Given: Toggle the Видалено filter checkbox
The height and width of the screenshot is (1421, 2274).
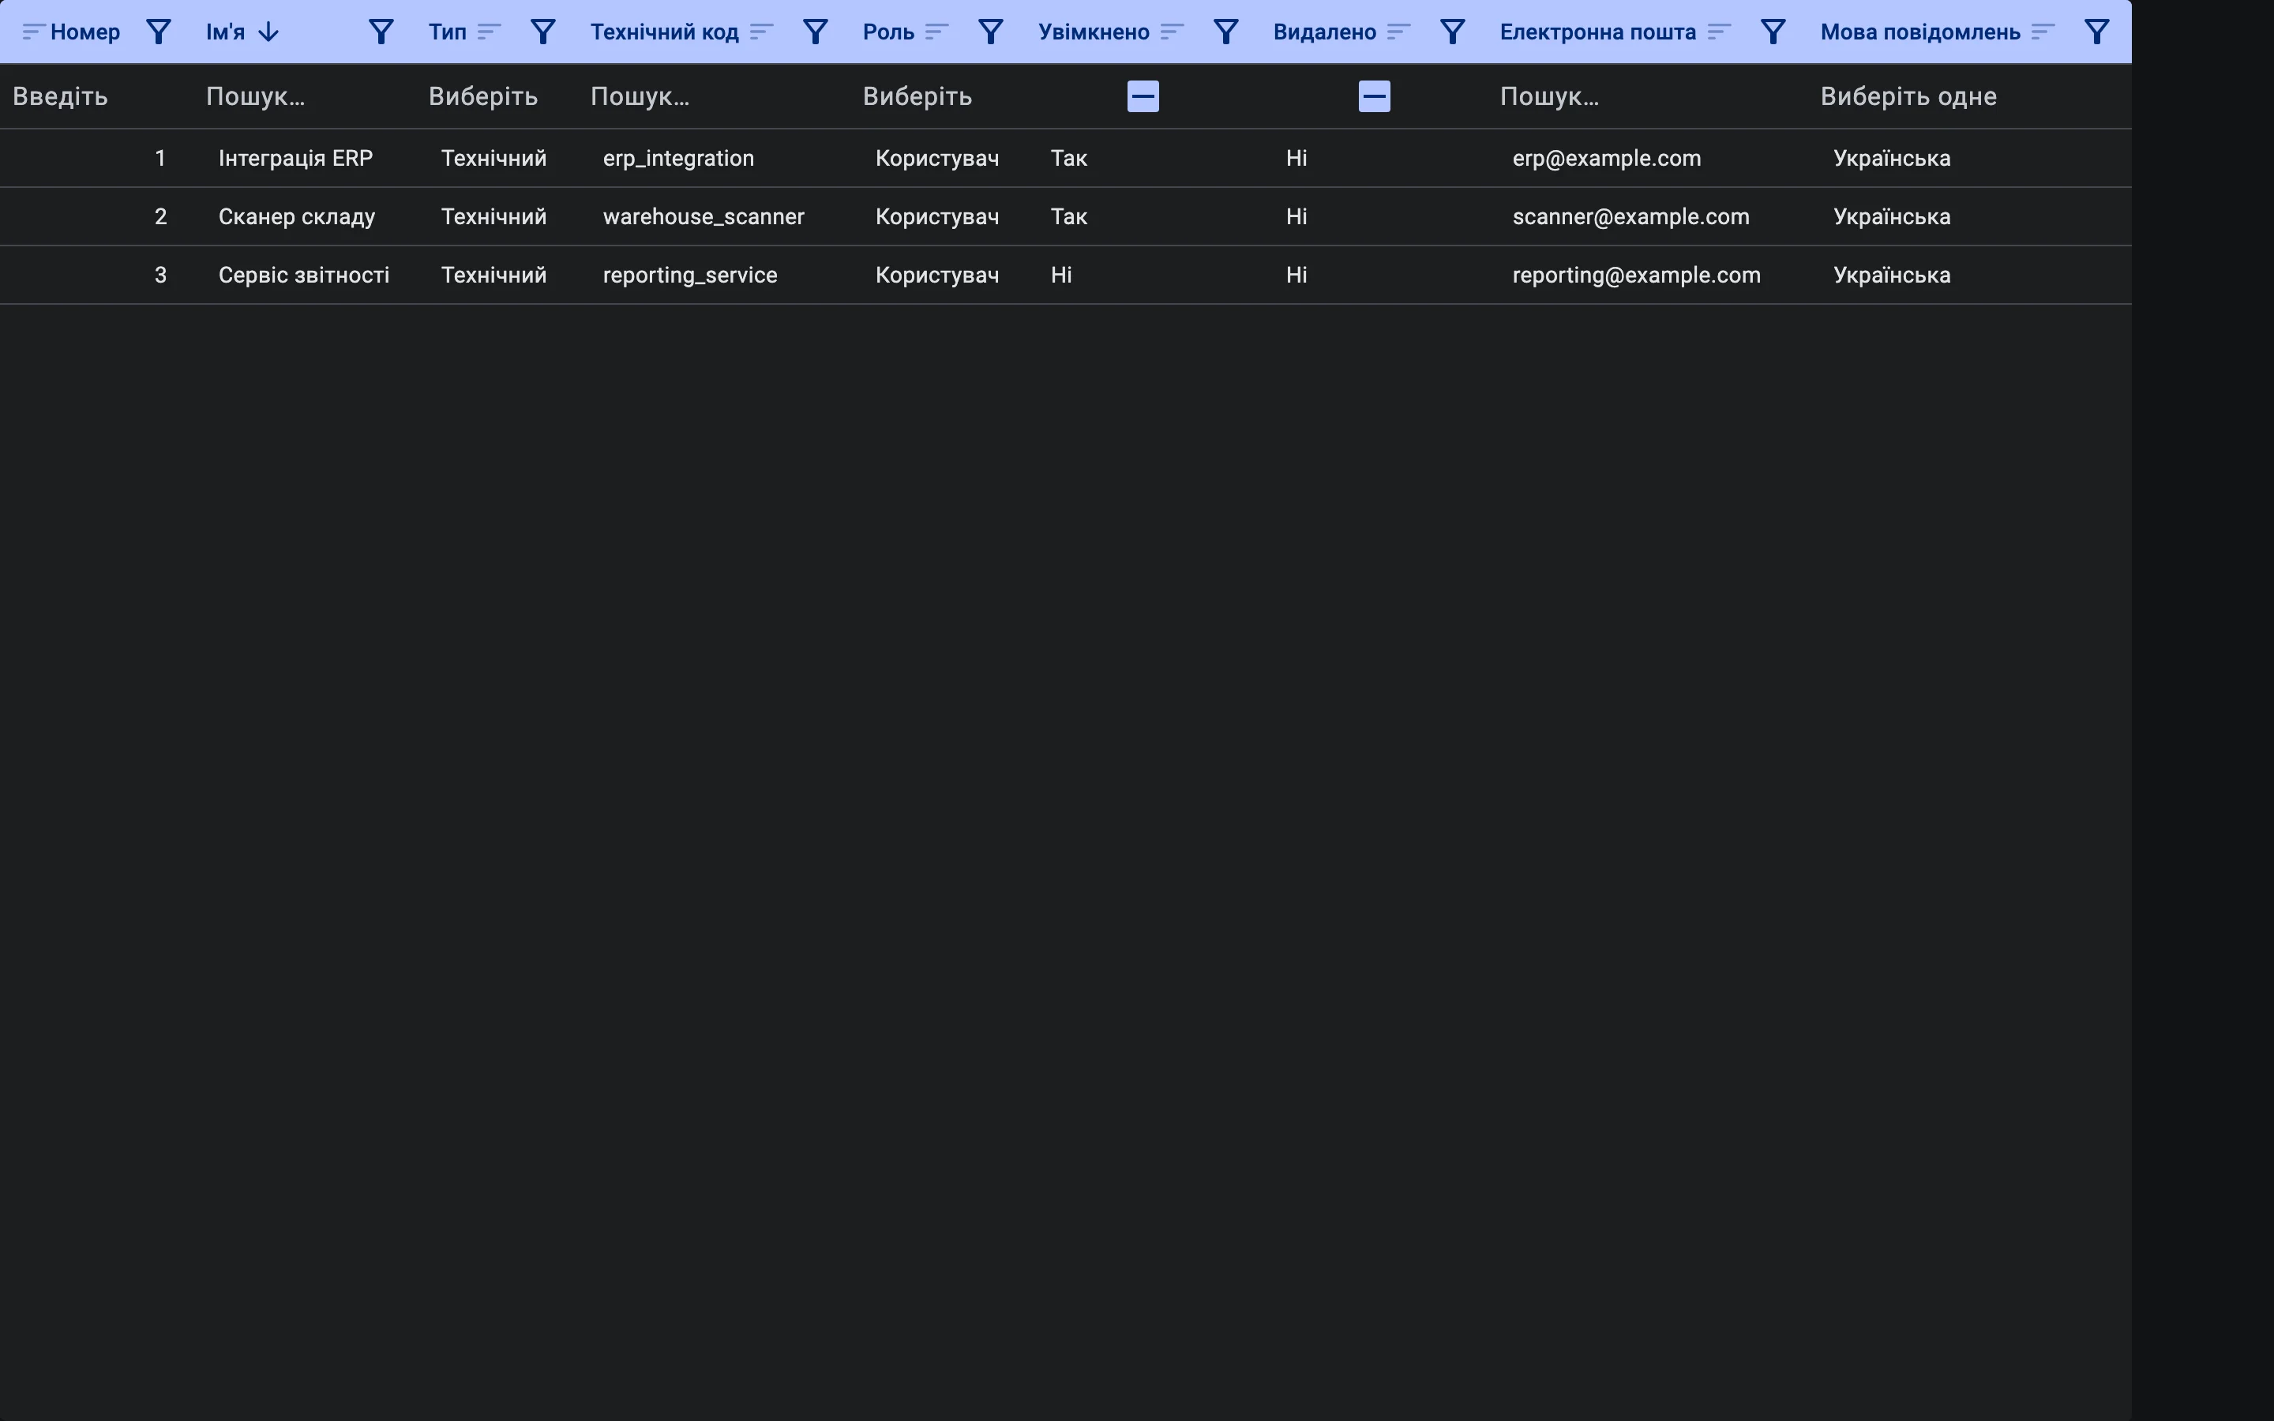Looking at the screenshot, I should [x=1374, y=96].
